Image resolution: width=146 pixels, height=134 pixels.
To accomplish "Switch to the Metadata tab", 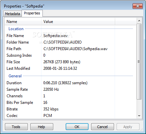I will (12, 14).
